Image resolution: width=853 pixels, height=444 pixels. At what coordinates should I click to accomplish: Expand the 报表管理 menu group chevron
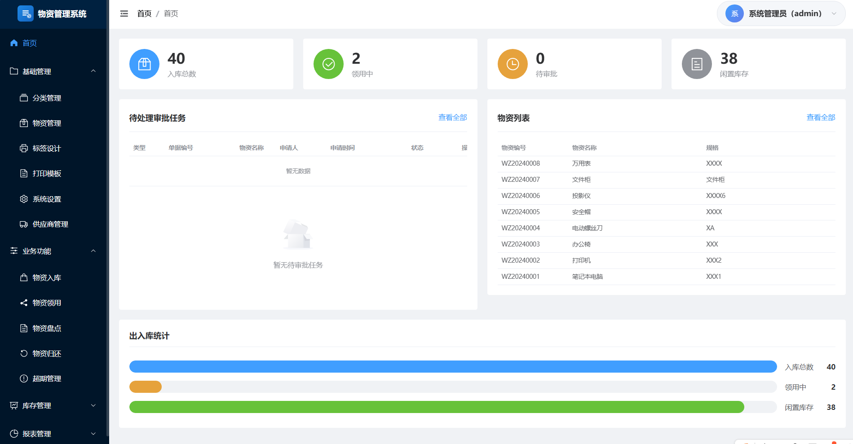click(x=93, y=434)
